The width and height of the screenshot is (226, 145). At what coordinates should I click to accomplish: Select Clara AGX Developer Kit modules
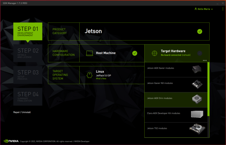coord(176,115)
